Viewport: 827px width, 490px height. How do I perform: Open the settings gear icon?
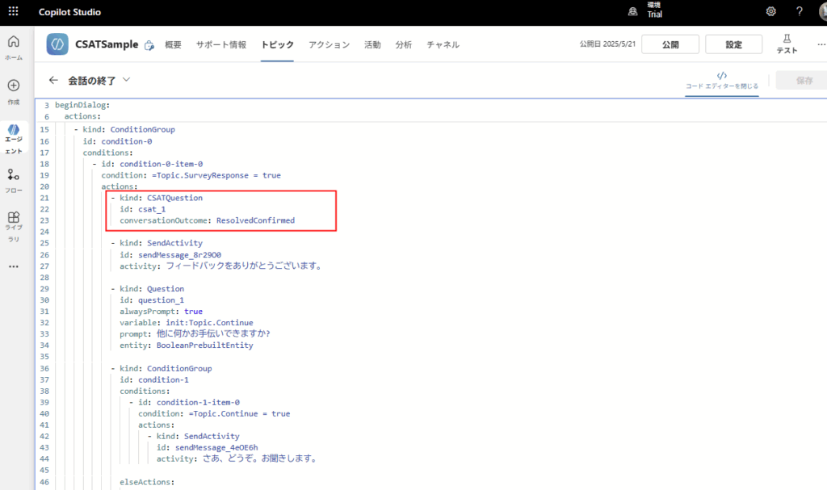pos(770,11)
